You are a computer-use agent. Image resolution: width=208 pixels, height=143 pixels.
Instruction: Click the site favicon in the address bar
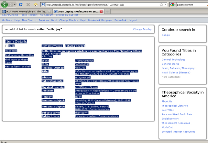[43, 5]
